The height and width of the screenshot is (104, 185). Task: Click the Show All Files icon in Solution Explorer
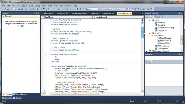(151, 17)
